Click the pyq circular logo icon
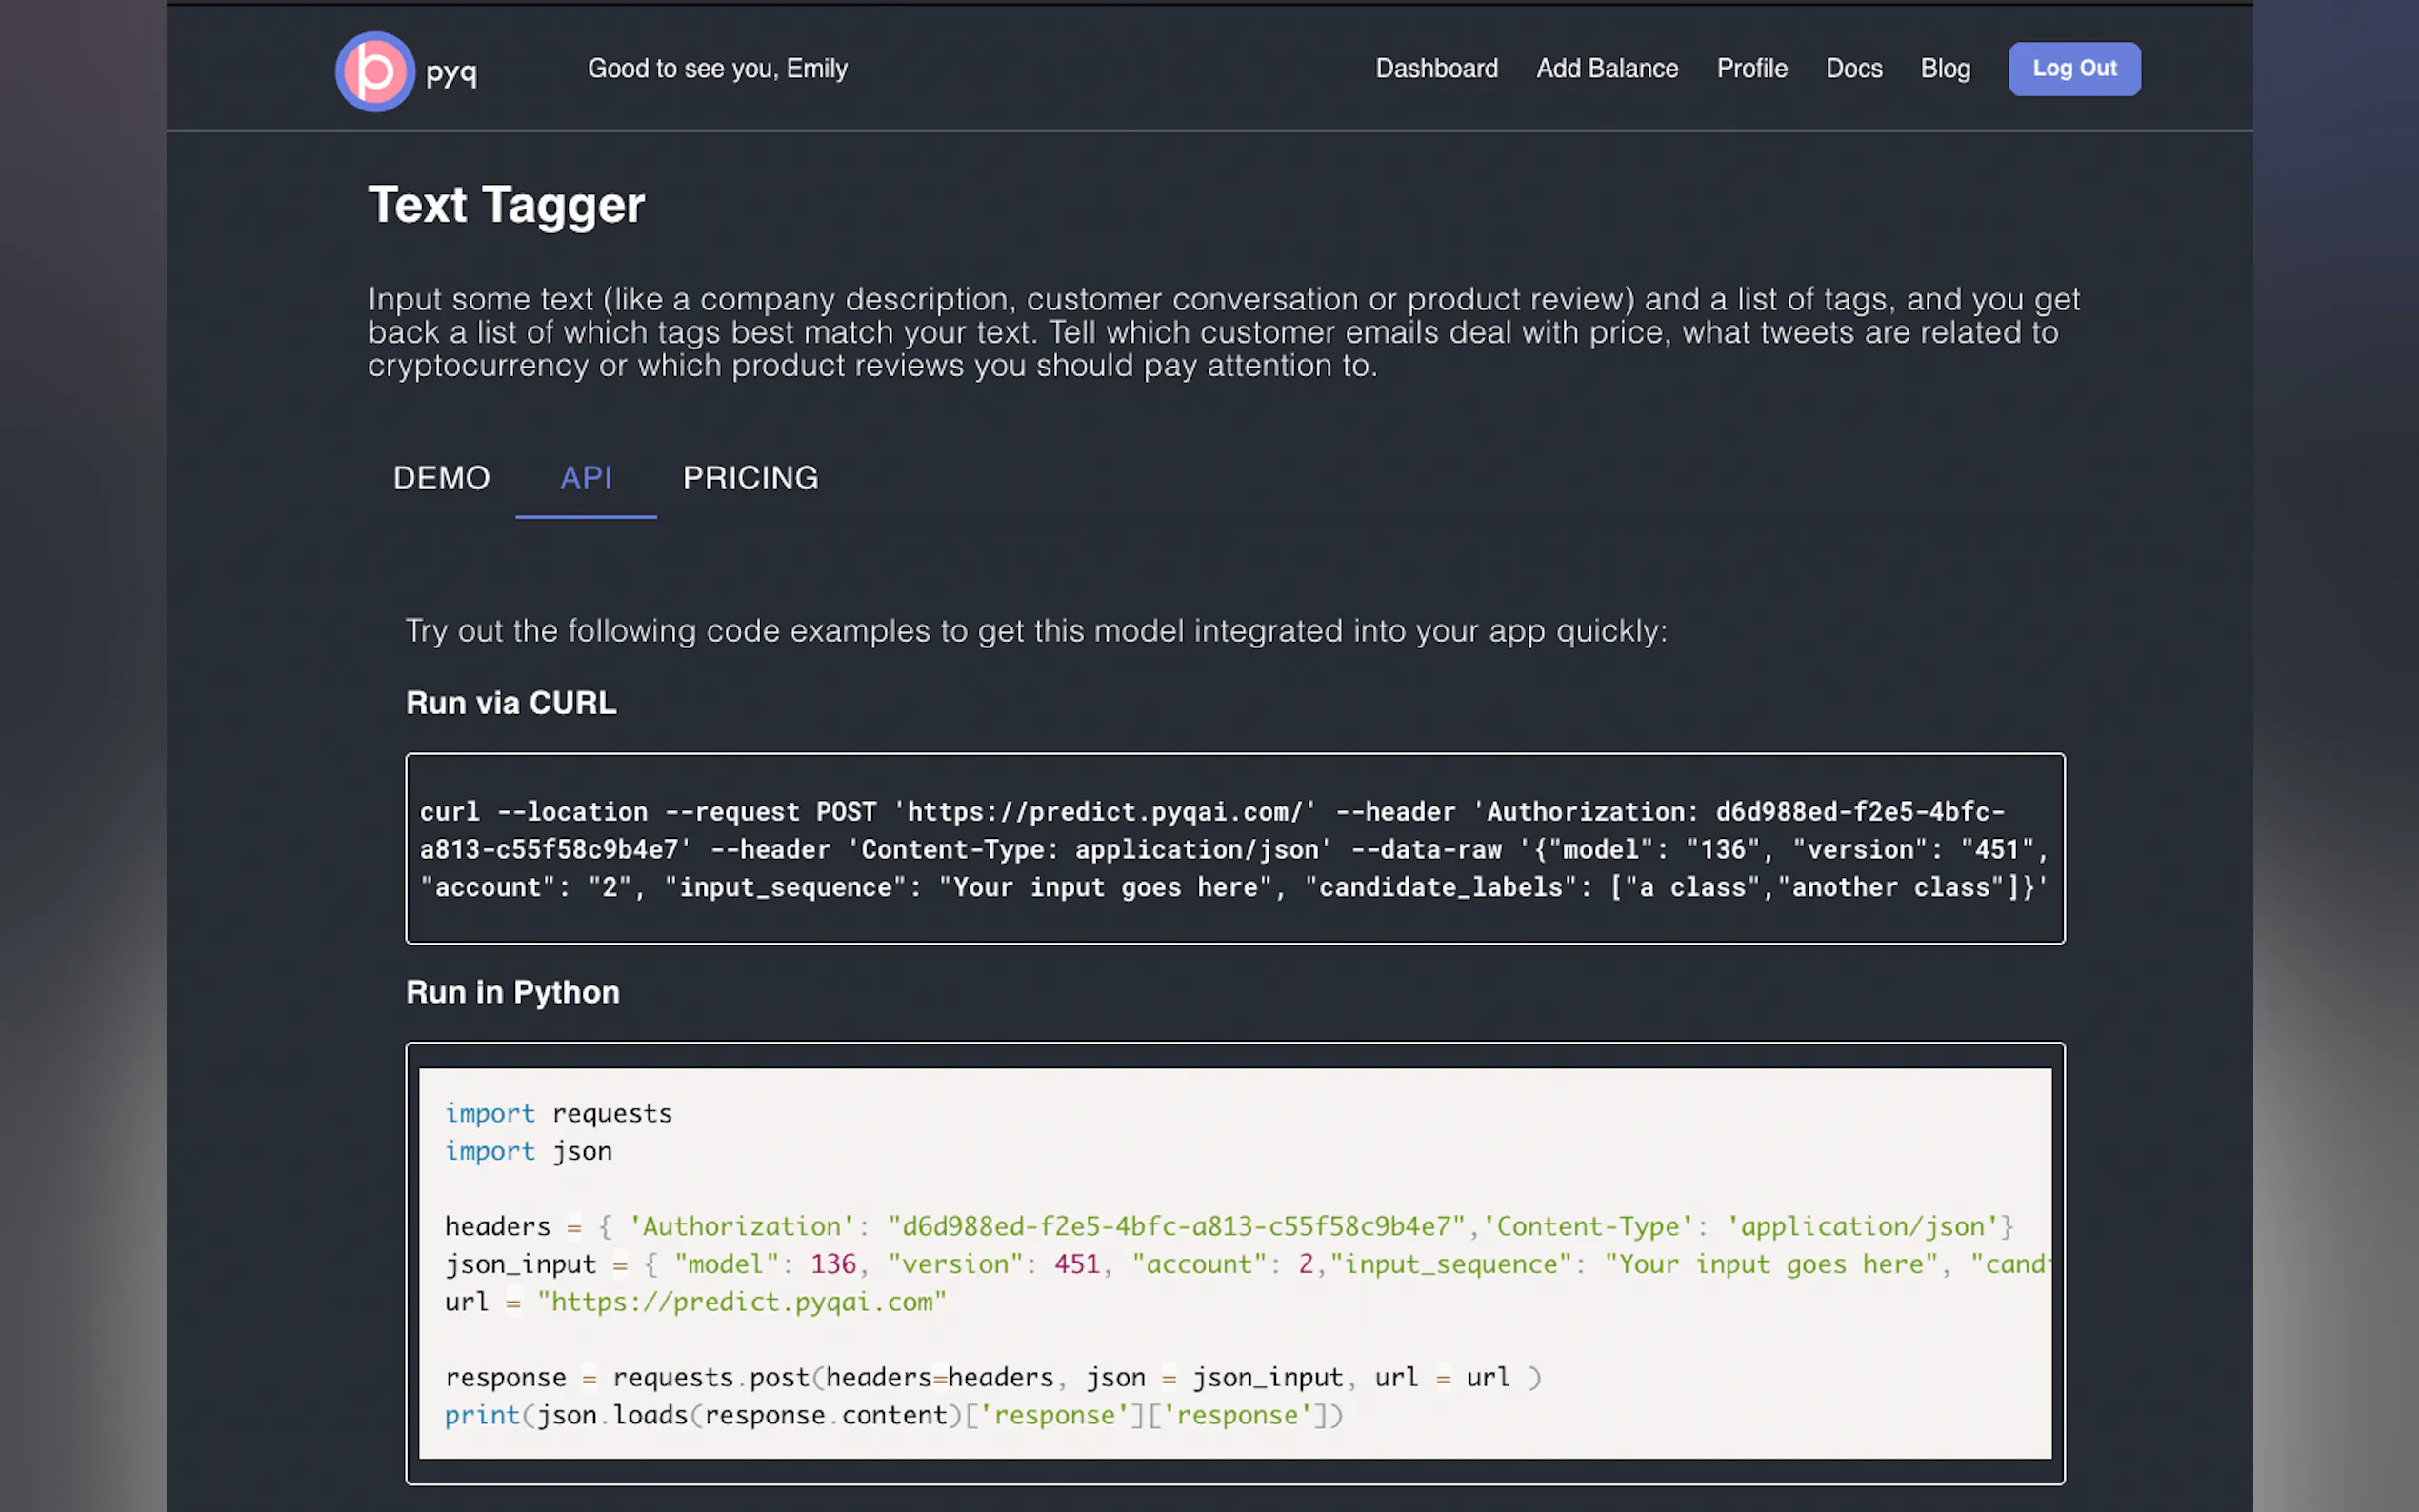This screenshot has width=2419, height=1512. 374,71
